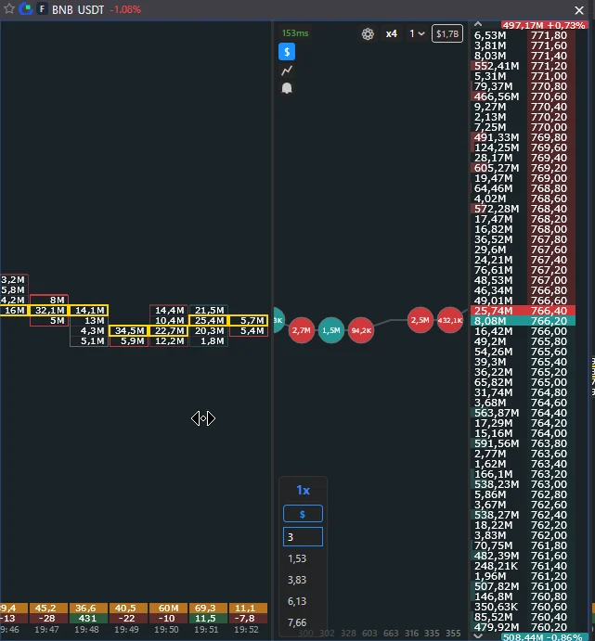595x641 pixels.
Task: Choose the 7,66 preset value
Action: pos(297,622)
